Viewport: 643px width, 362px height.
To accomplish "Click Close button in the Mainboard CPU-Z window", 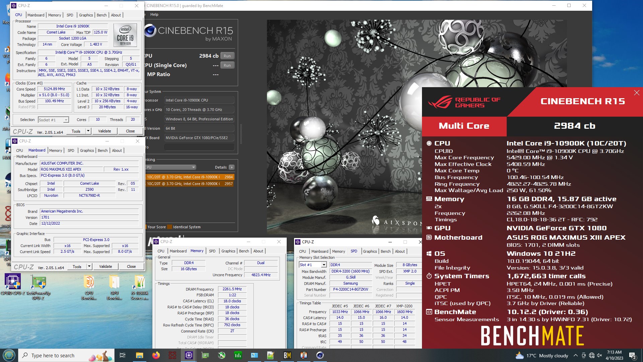I will (x=131, y=266).
